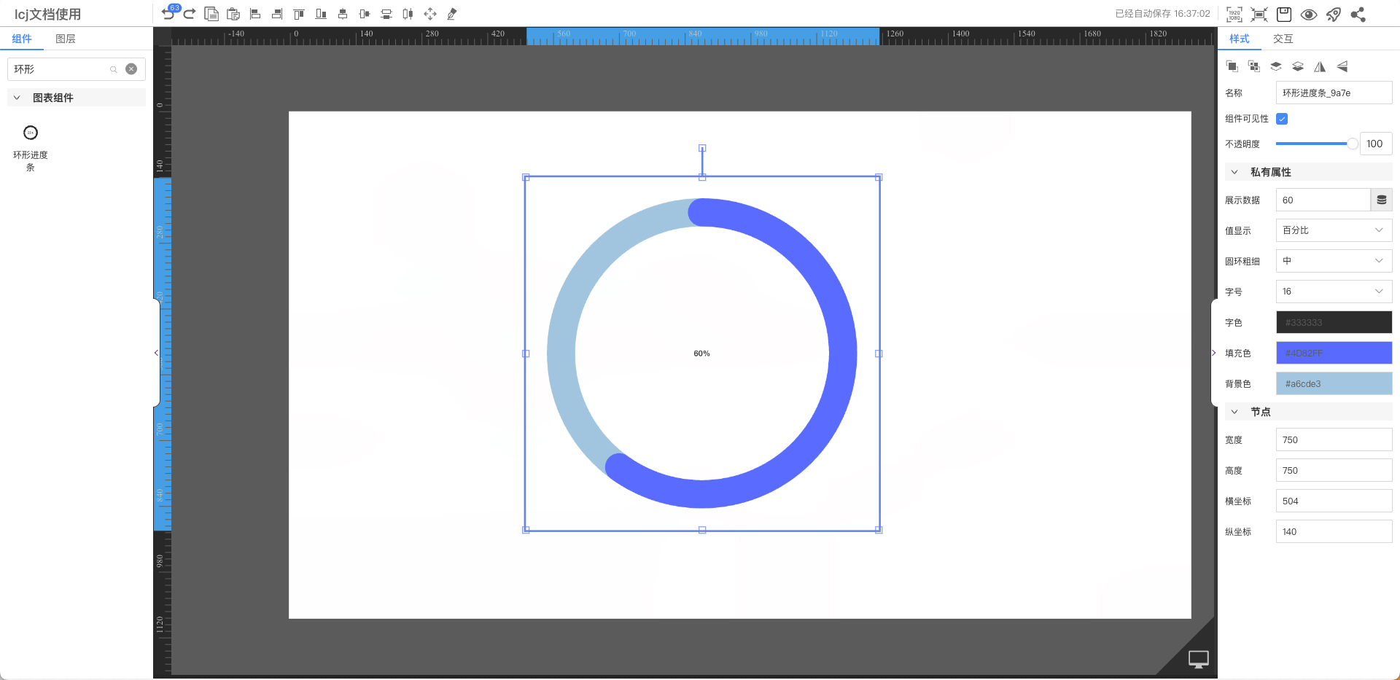This screenshot has height=680, width=1400.
Task: Open the screen display icon at canvas corner
Action: (x=1199, y=659)
